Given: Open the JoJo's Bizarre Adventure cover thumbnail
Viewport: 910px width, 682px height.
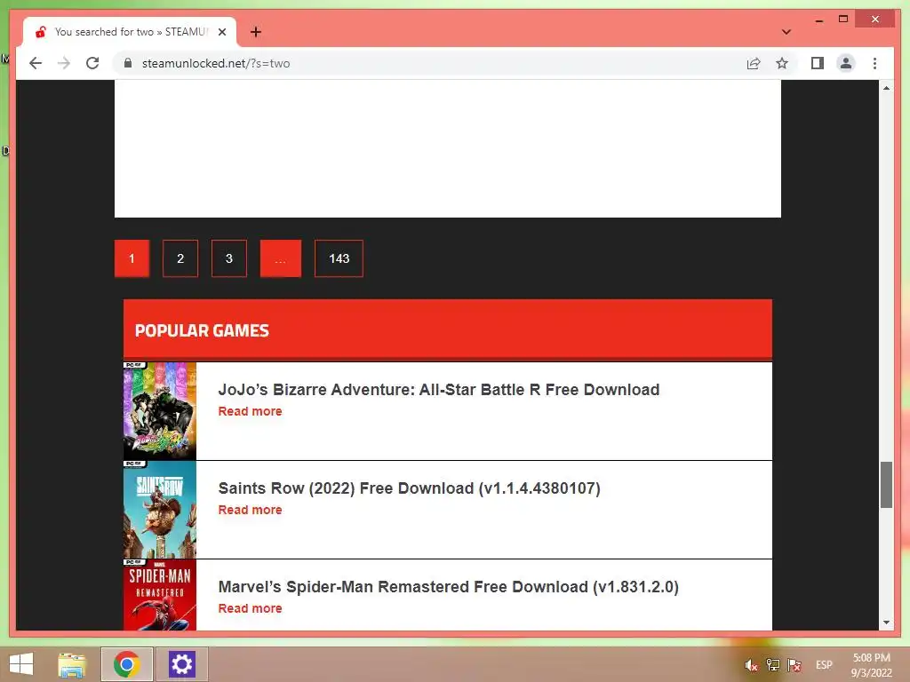Looking at the screenshot, I should 160,411.
